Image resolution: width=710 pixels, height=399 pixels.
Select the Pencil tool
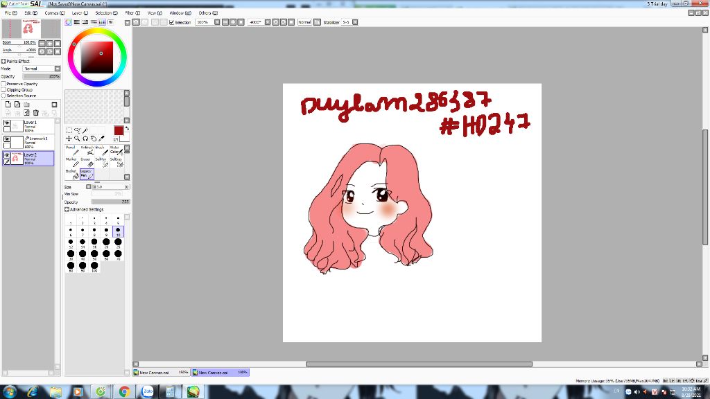coord(72,150)
